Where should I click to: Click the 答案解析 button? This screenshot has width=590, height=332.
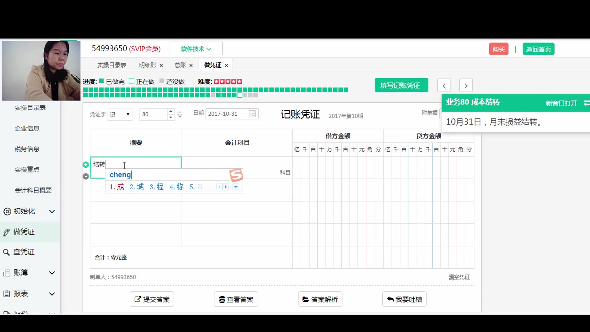coord(320,299)
